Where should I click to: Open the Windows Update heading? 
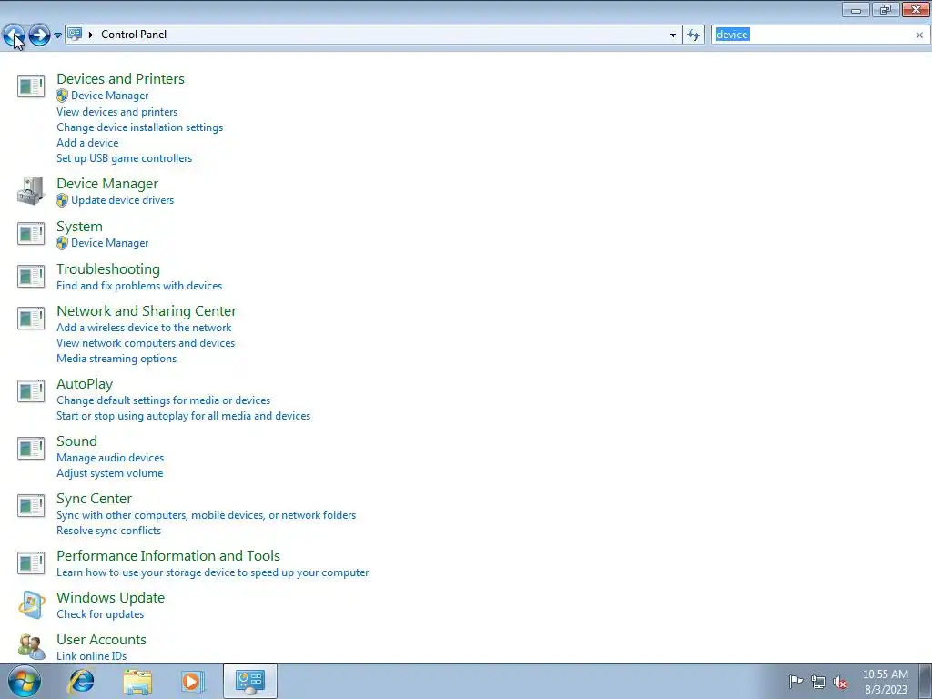pos(110,598)
